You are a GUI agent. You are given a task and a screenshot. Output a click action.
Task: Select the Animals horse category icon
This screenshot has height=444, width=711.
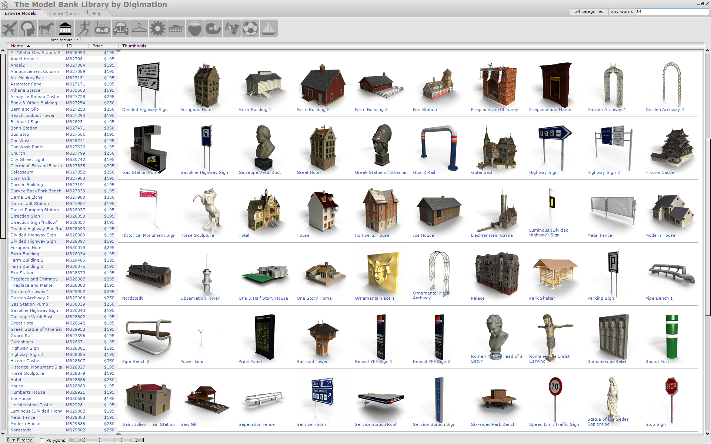[47, 28]
